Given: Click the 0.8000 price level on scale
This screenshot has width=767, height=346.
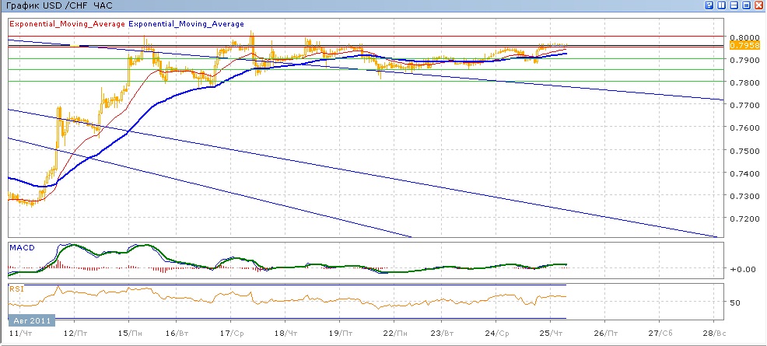Looking at the screenshot, I should pos(745,37).
